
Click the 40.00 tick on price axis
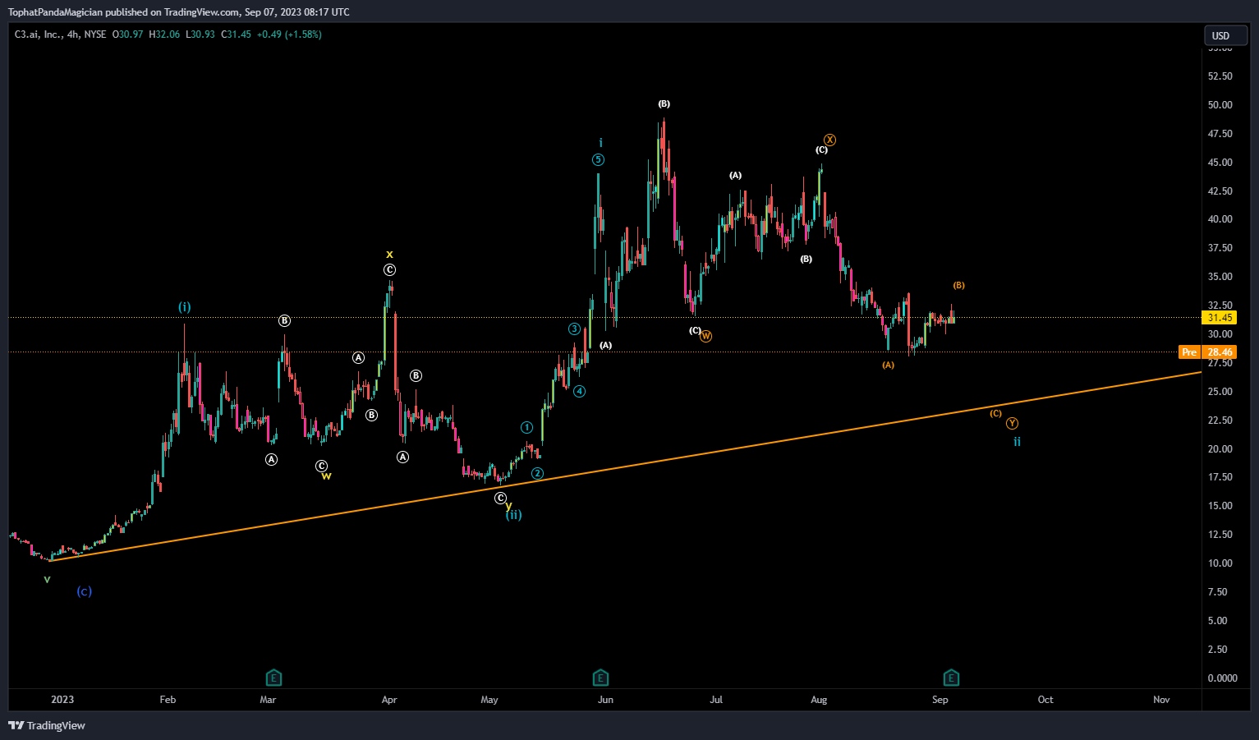pos(1220,219)
